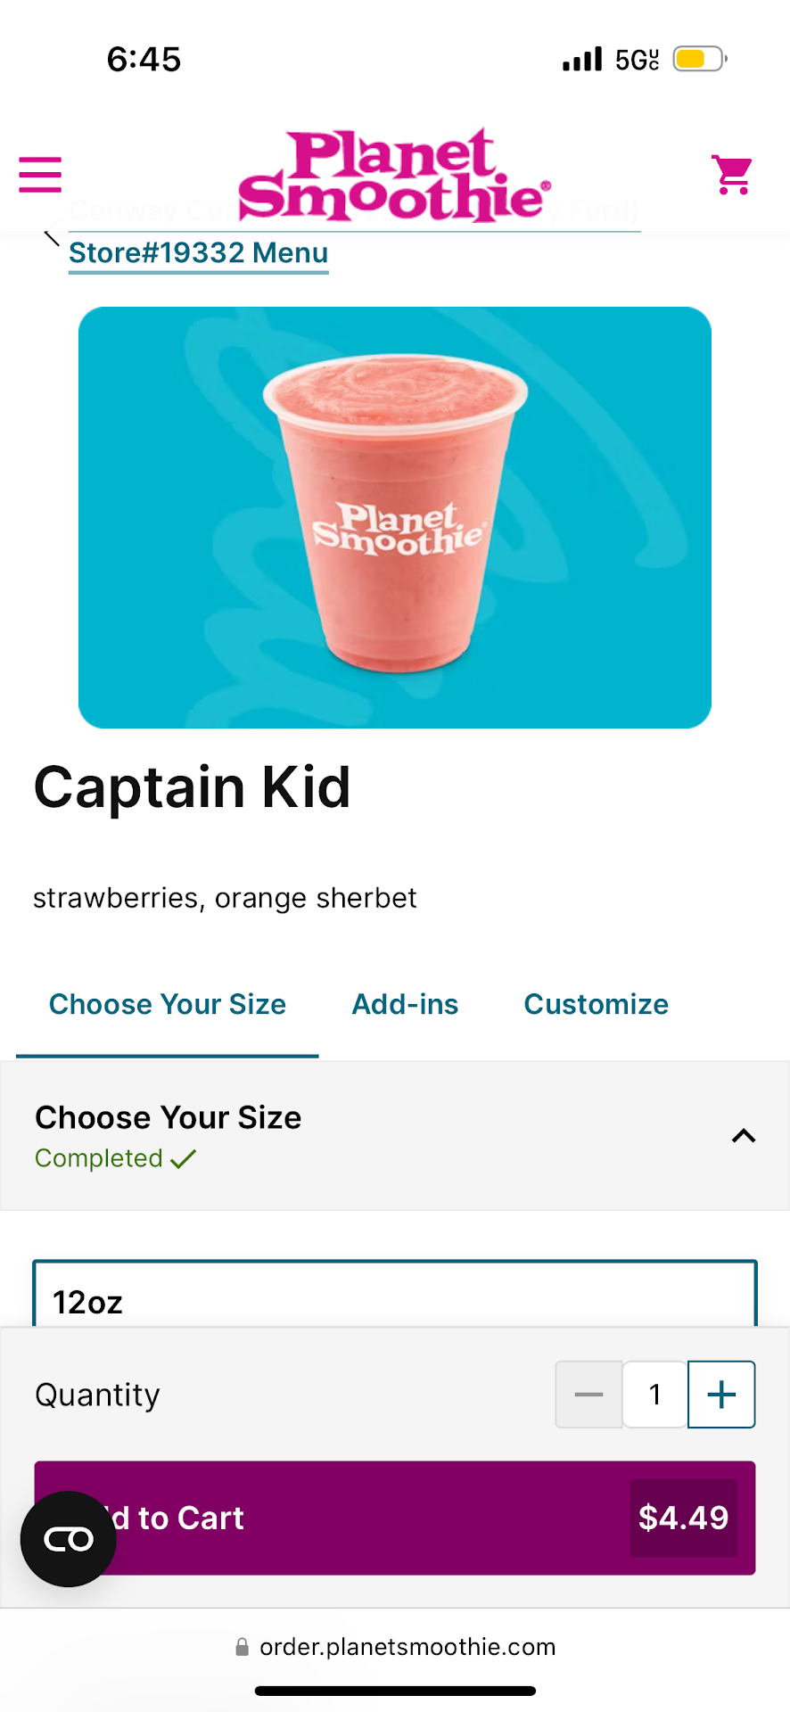The width and height of the screenshot is (790, 1712).
Task: Tap the lock icon by the URL
Action: tap(242, 1647)
